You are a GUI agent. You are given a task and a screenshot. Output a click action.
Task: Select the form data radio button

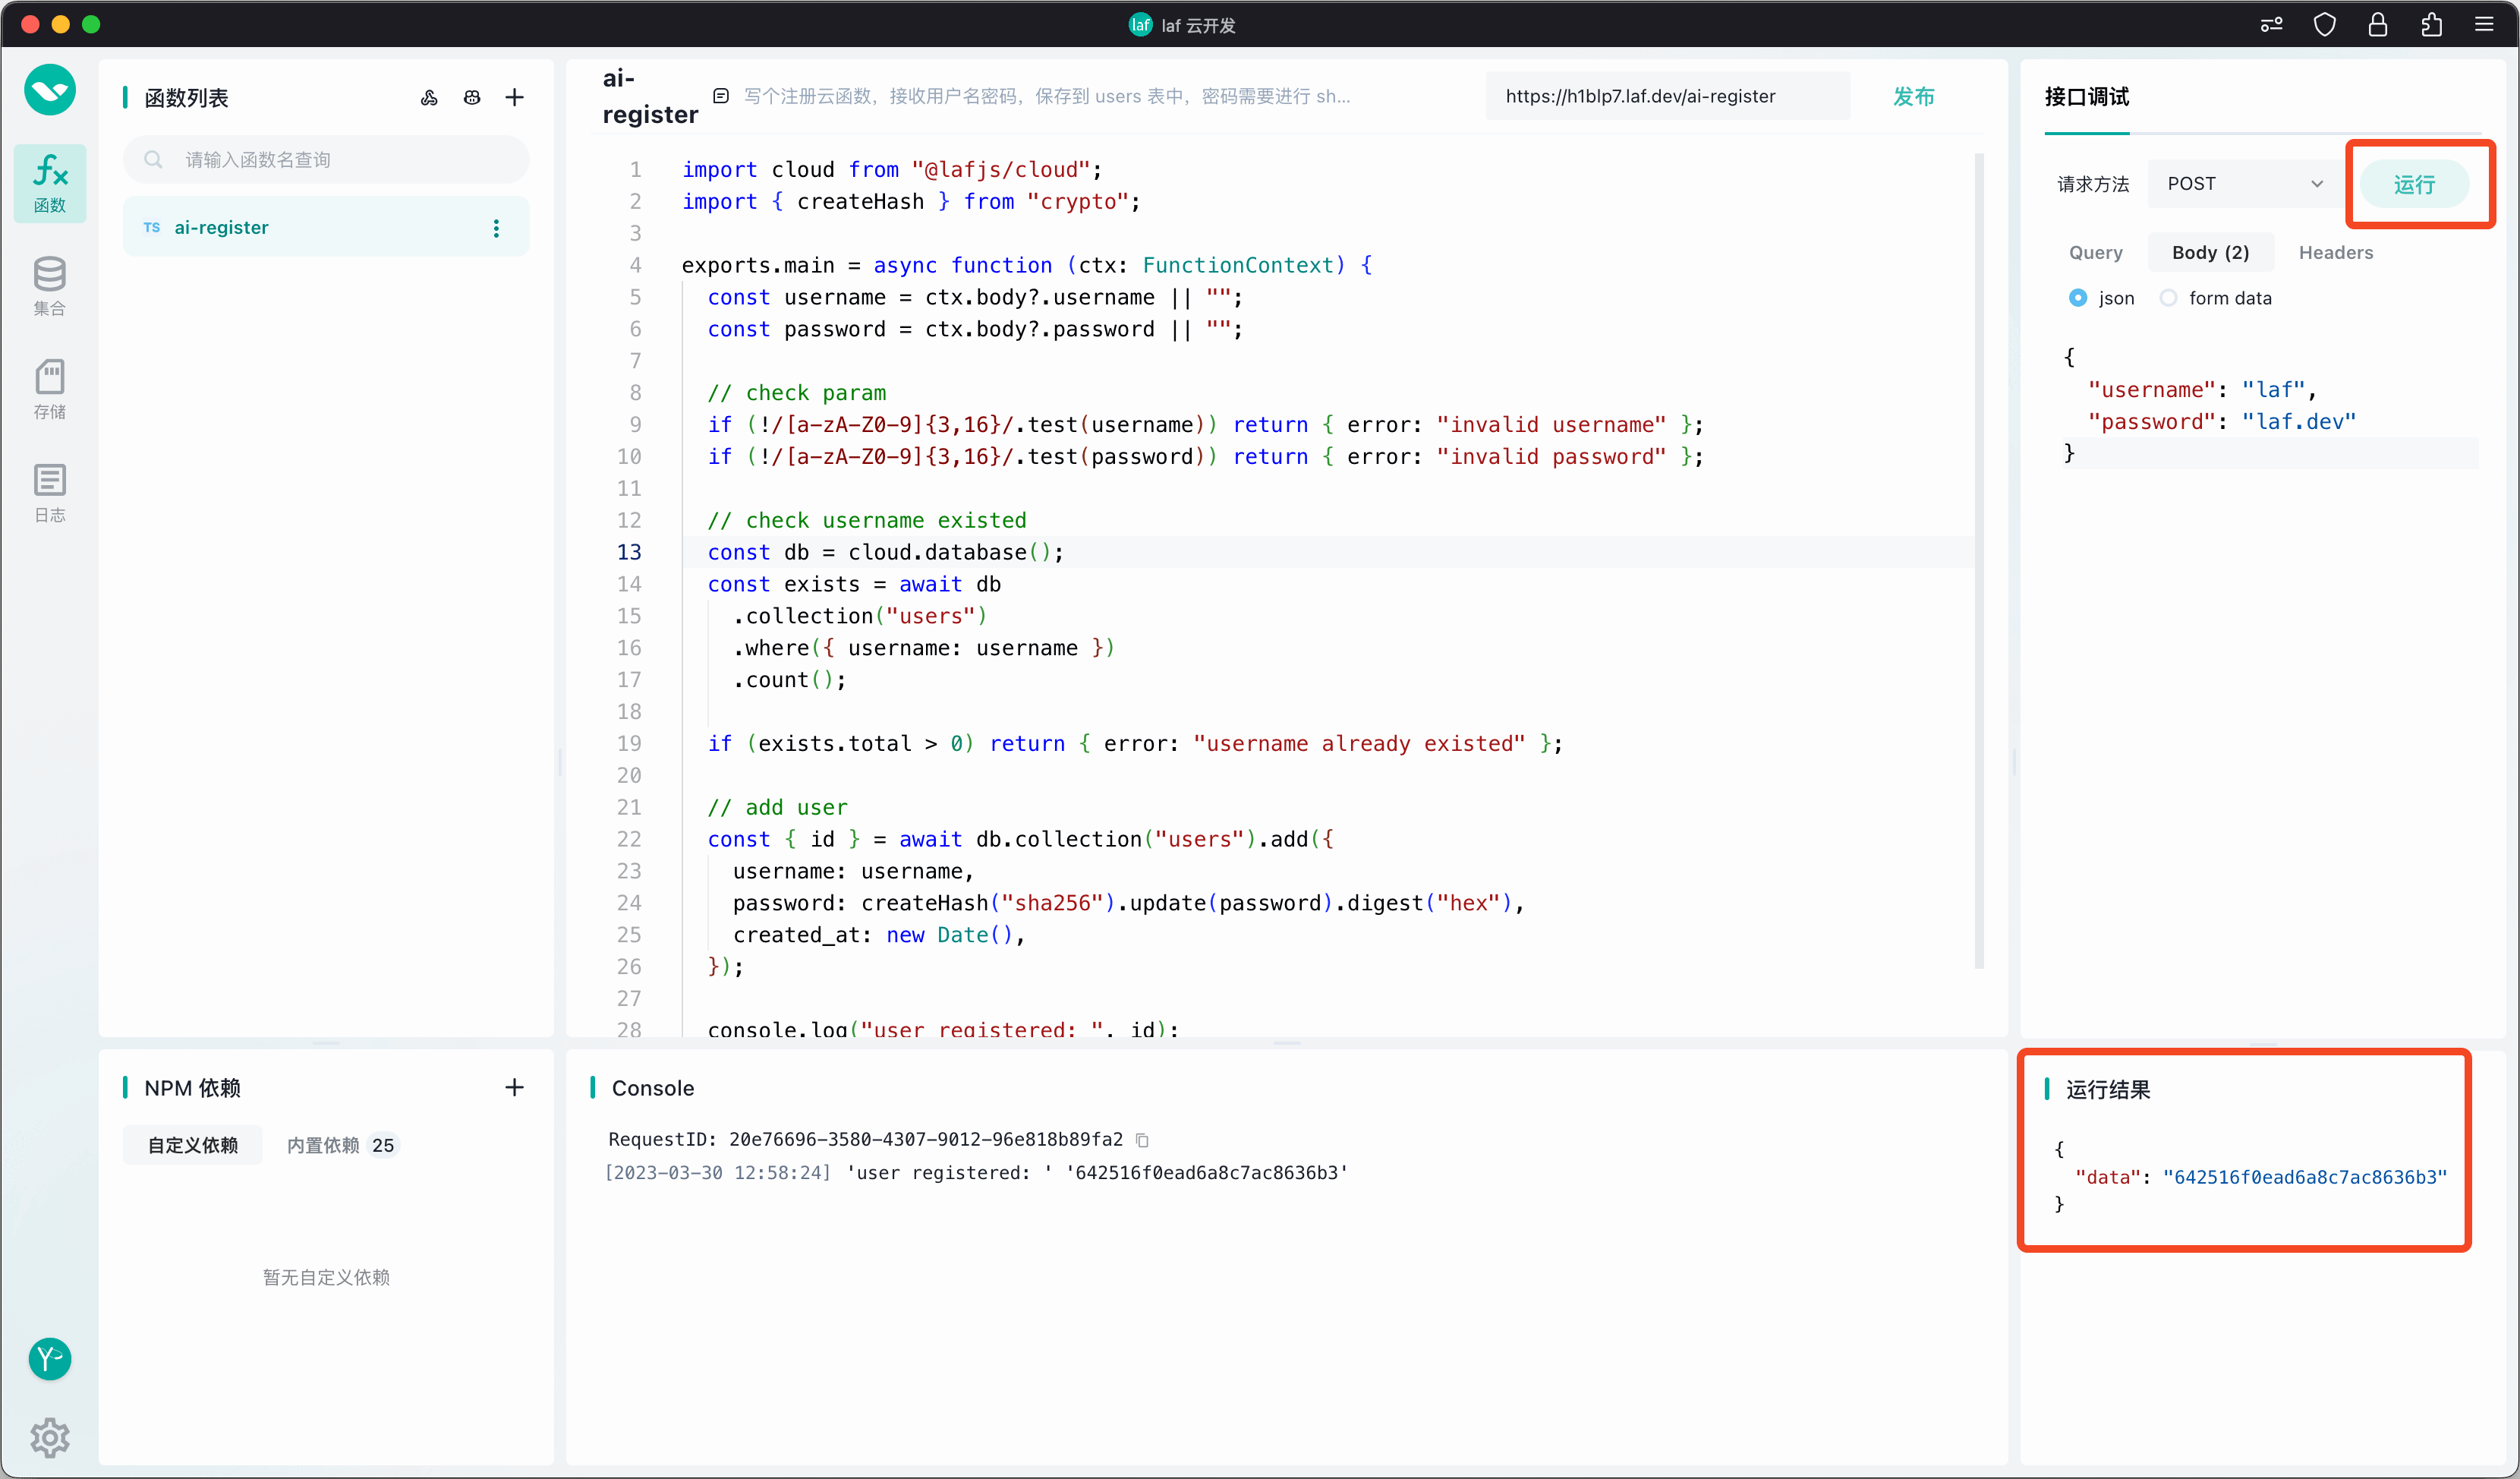point(2168,298)
